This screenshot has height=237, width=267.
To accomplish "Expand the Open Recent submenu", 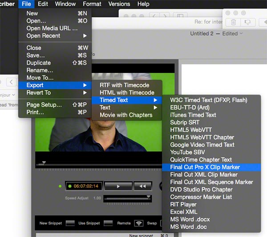I will coord(55,36).
